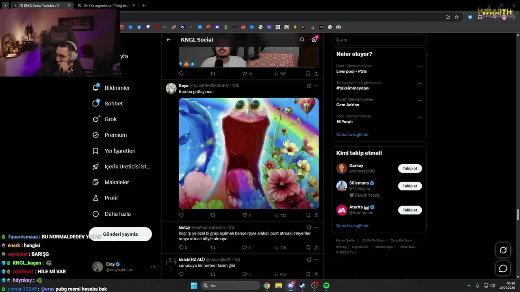Follow Darkey with Takip et
Viewport: 520px width, 292px height.
[410, 168]
